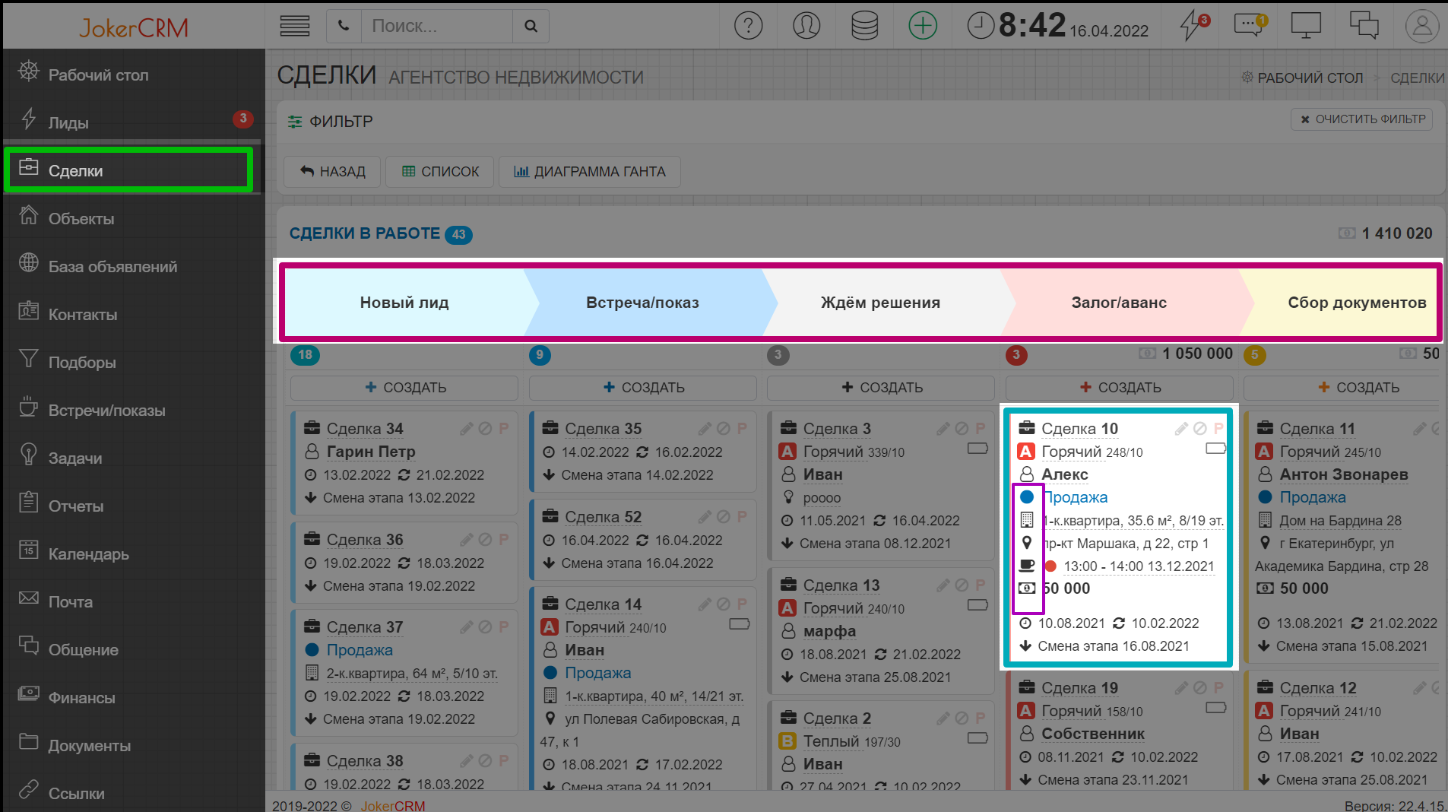Screen dimensions: 1448x812
Task: Click the blue dot next to Продажа in Сделка 37
Action: pyautogui.click(x=312, y=650)
